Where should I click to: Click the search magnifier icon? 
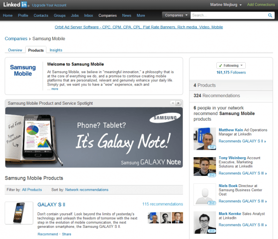point(270,15)
